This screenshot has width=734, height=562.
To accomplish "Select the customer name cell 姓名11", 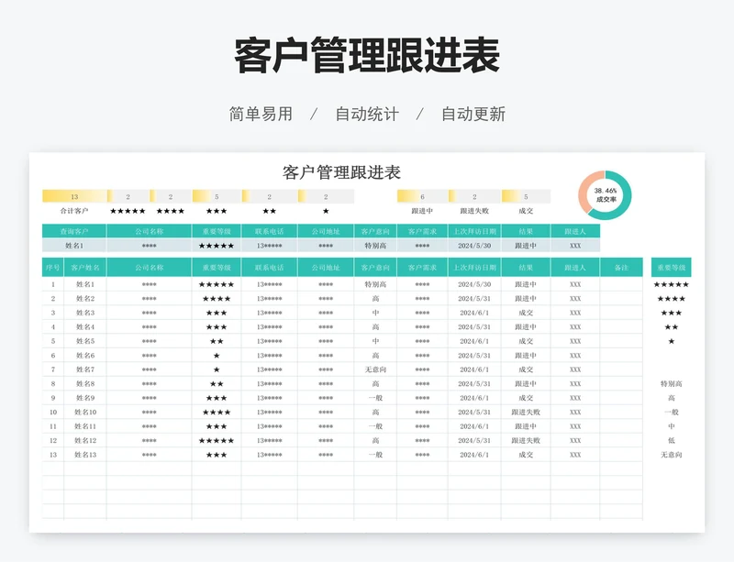I will click(x=85, y=426).
